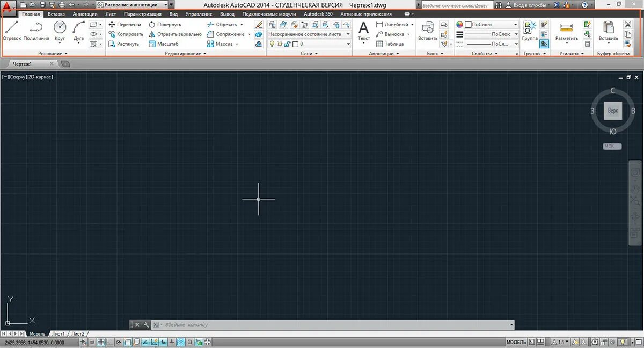This screenshot has width=644, height=348.
Task: Click the [Сверху] view label
Action: tap(18, 77)
